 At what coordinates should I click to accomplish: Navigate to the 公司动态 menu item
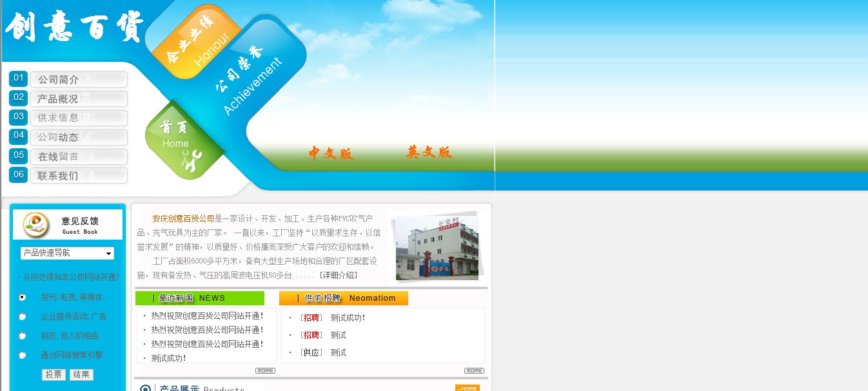tap(79, 137)
